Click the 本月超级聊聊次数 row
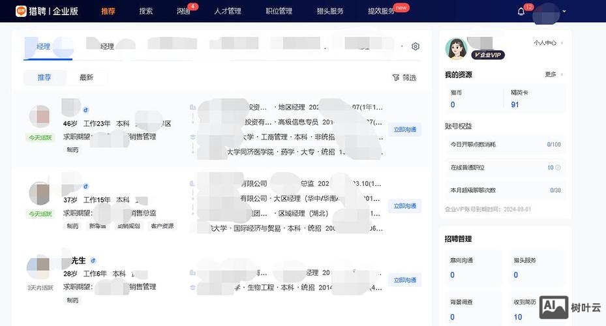The width and height of the screenshot is (606, 326). [506, 190]
